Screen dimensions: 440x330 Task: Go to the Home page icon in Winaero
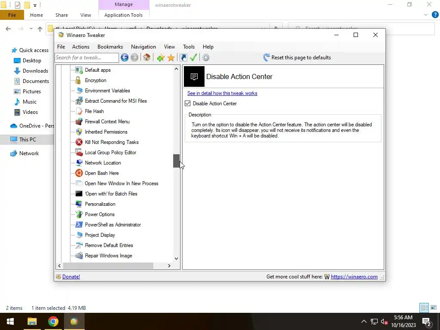click(x=147, y=58)
